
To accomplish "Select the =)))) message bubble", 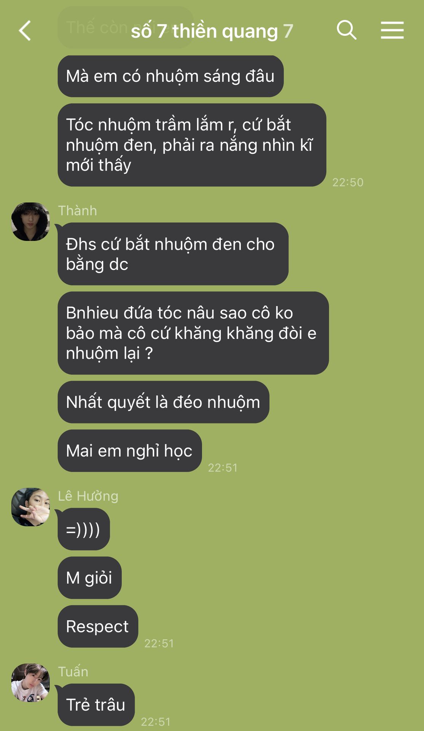I will point(84,529).
